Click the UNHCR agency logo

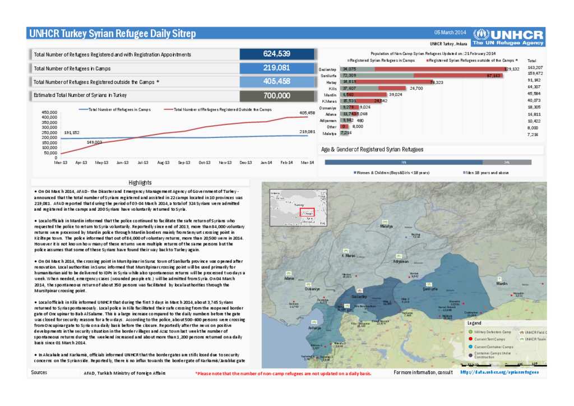[x=510, y=34]
